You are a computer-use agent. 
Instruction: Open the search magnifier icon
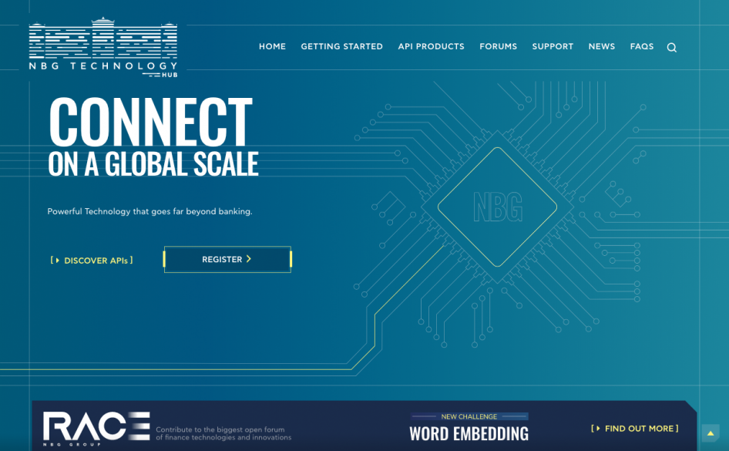[x=671, y=48]
